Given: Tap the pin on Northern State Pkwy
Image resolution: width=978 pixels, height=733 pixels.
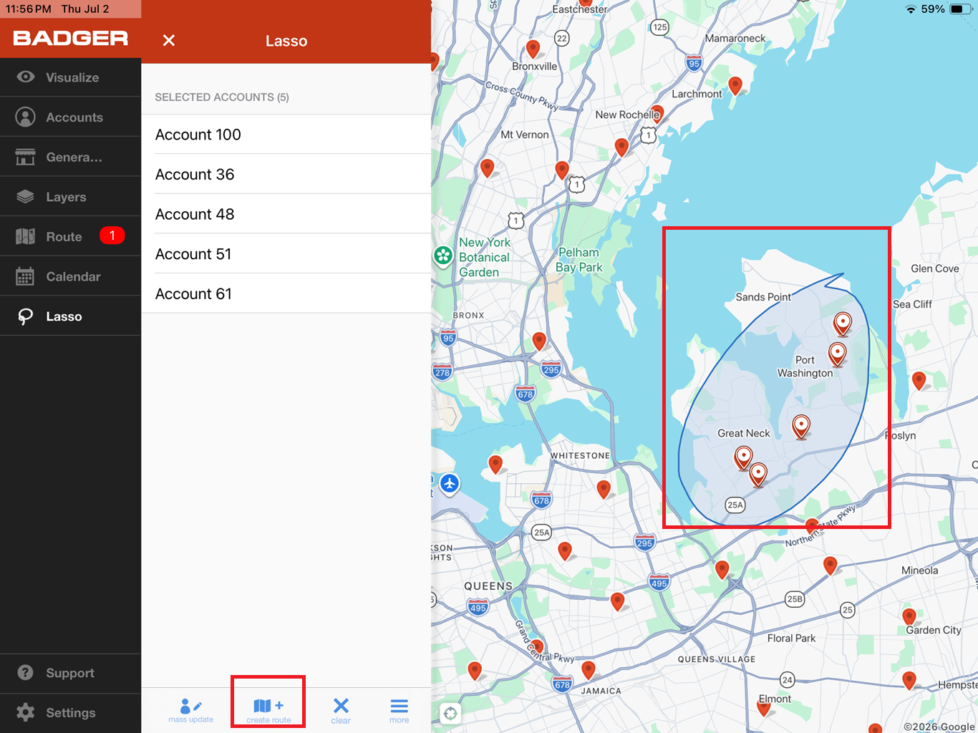Looking at the screenshot, I should point(812,528).
